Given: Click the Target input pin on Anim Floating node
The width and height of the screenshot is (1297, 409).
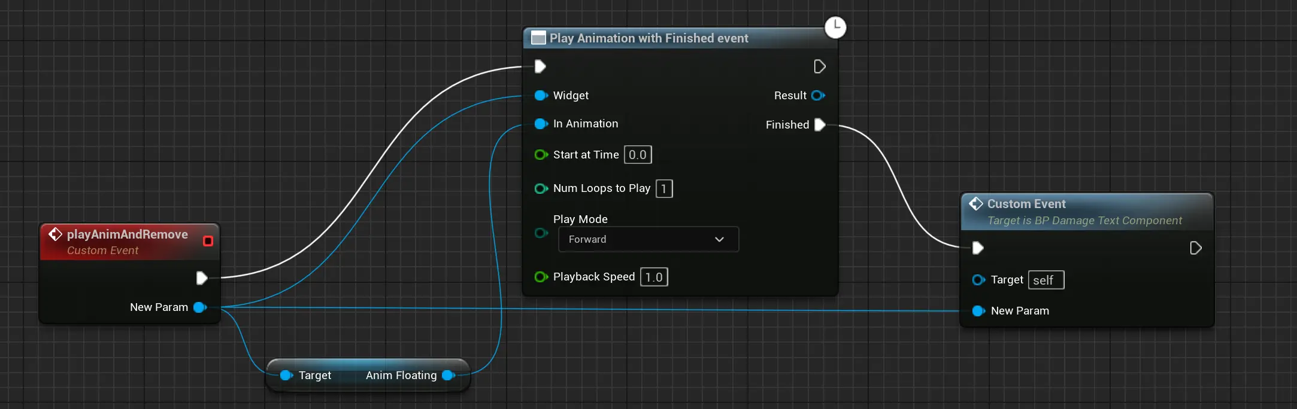Looking at the screenshot, I should coord(286,376).
